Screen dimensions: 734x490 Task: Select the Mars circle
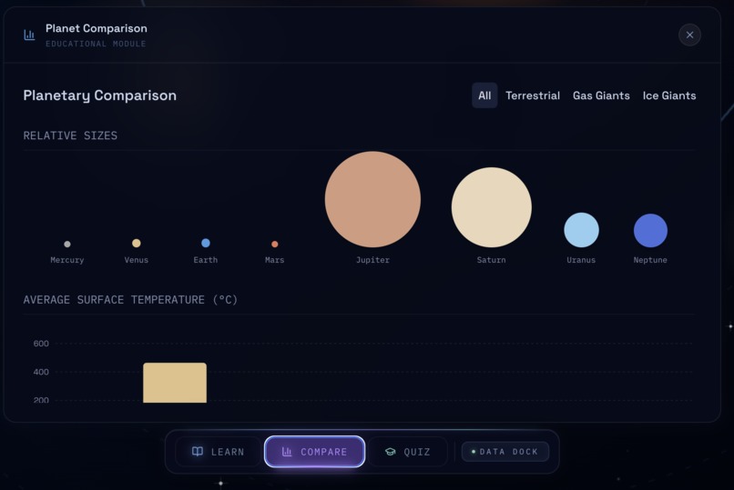point(275,245)
